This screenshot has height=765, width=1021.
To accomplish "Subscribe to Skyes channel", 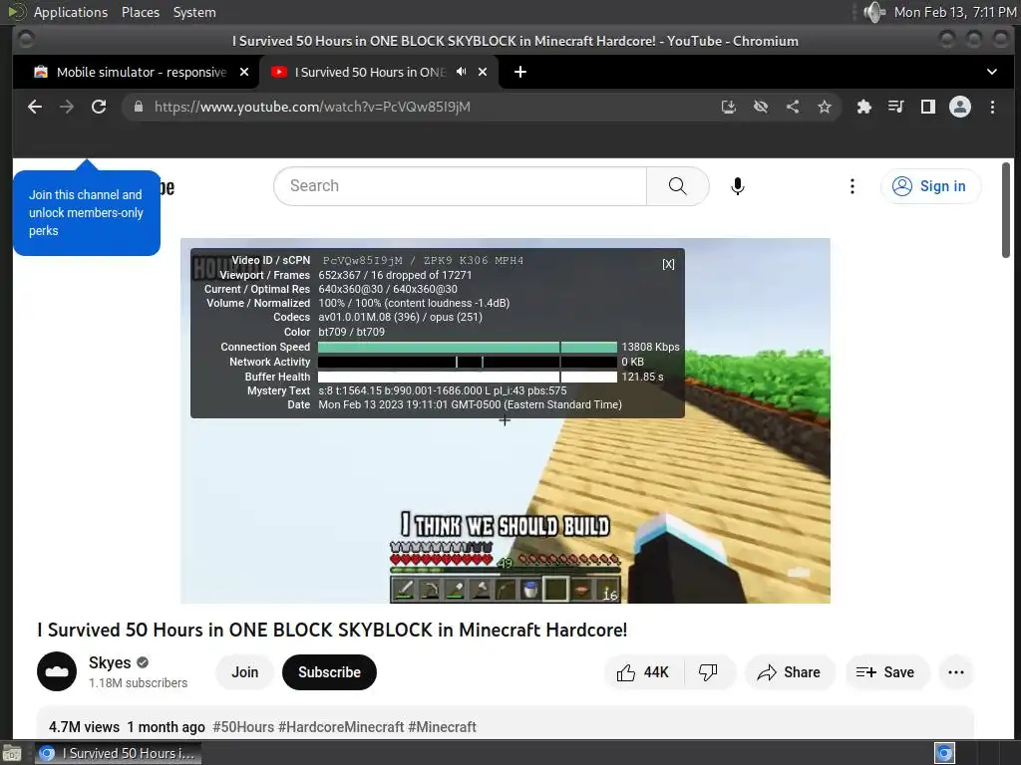I will tap(329, 672).
